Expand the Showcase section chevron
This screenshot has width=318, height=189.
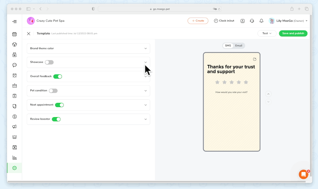[x=145, y=62]
